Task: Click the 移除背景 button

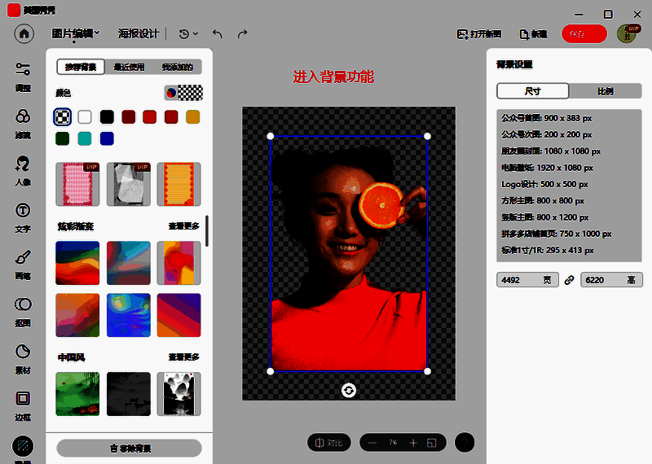Action: [129, 448]
